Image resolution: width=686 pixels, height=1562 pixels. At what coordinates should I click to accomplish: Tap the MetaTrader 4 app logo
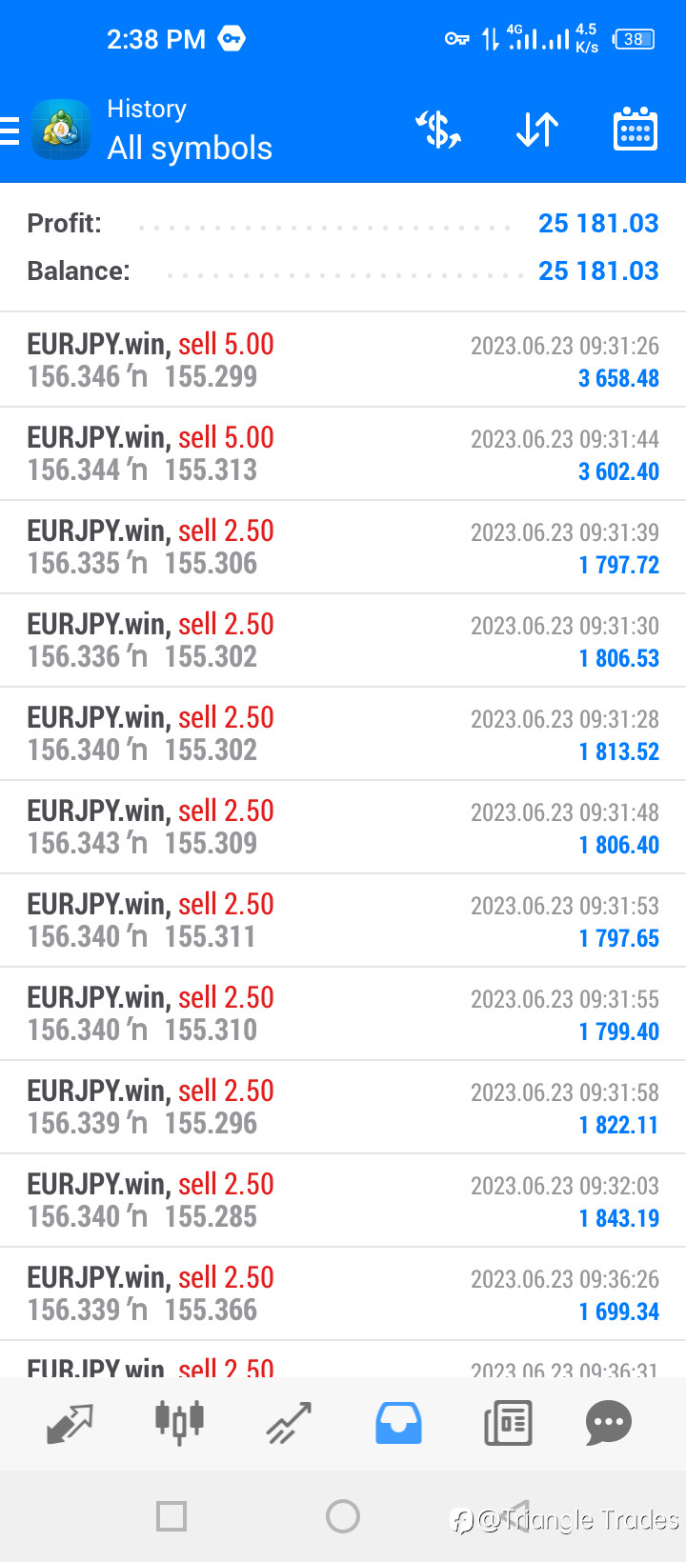point(61,130)
